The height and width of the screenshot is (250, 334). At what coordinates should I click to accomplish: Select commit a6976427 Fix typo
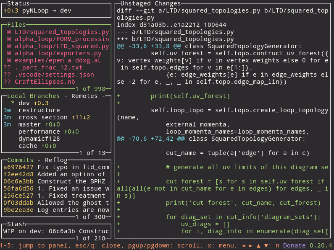pyautogui.click(x=56, y=167)
